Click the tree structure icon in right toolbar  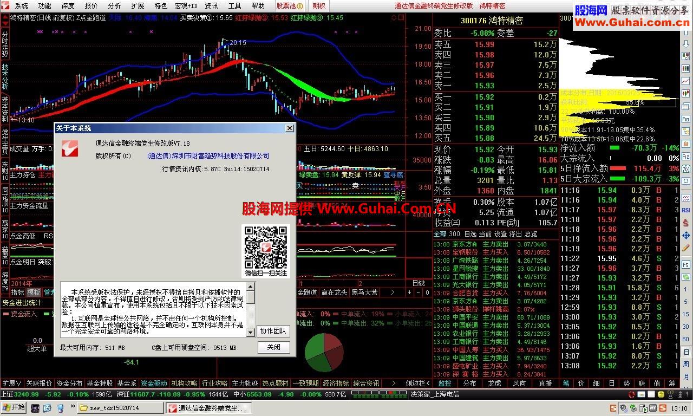pyautogui.click(x=685, y=131)
